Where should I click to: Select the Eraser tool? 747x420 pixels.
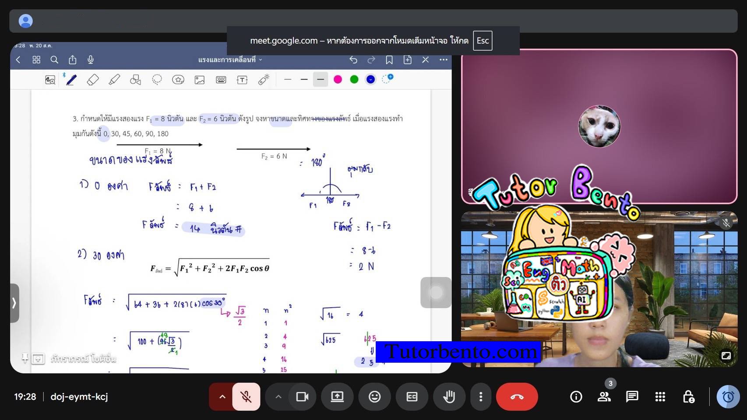92,80
